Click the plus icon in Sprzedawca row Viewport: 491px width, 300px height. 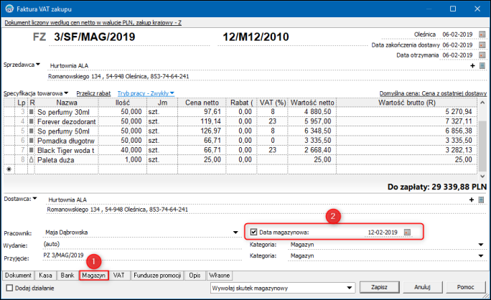coord(472,65)
